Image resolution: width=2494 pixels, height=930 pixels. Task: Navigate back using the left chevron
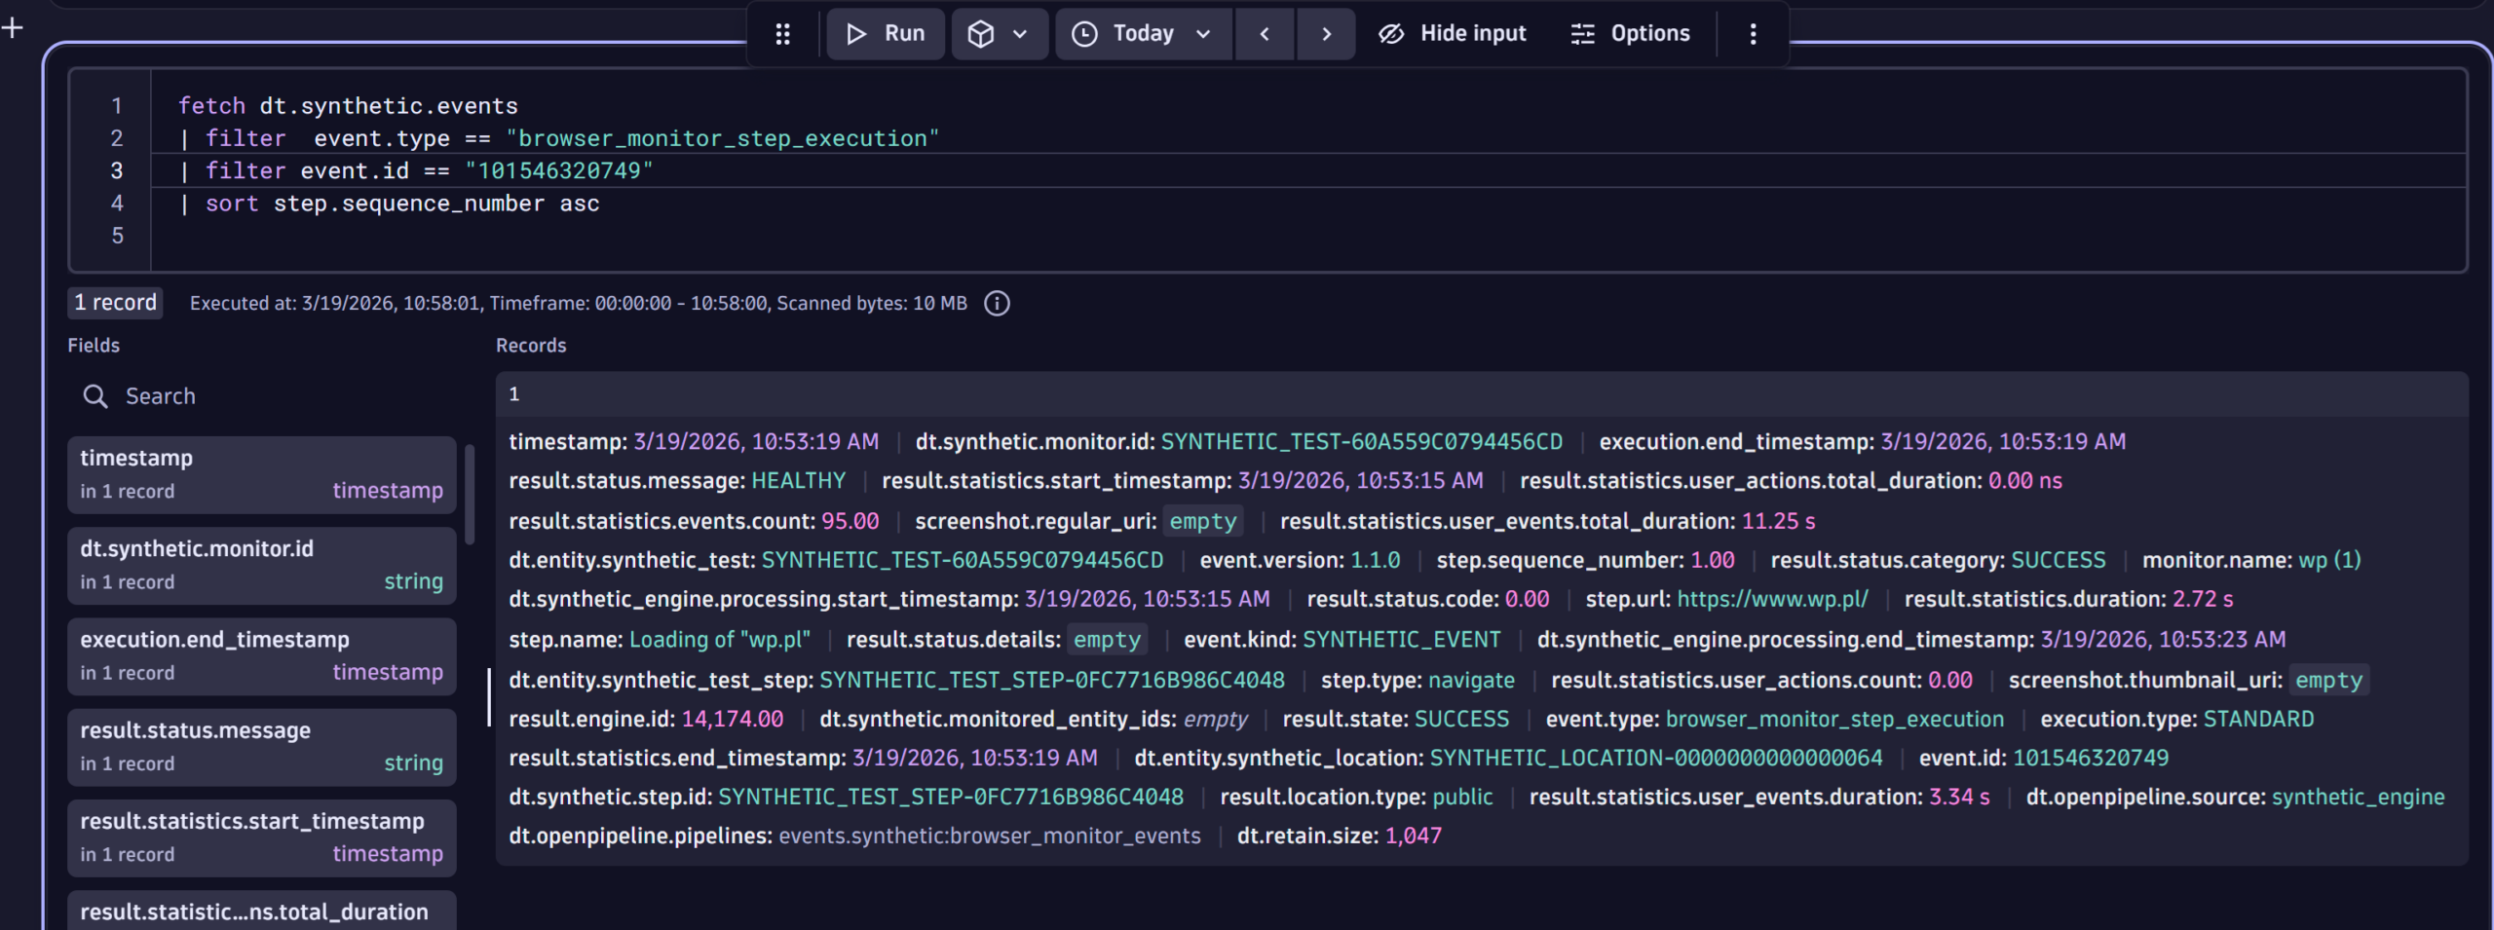[1264, 33]
